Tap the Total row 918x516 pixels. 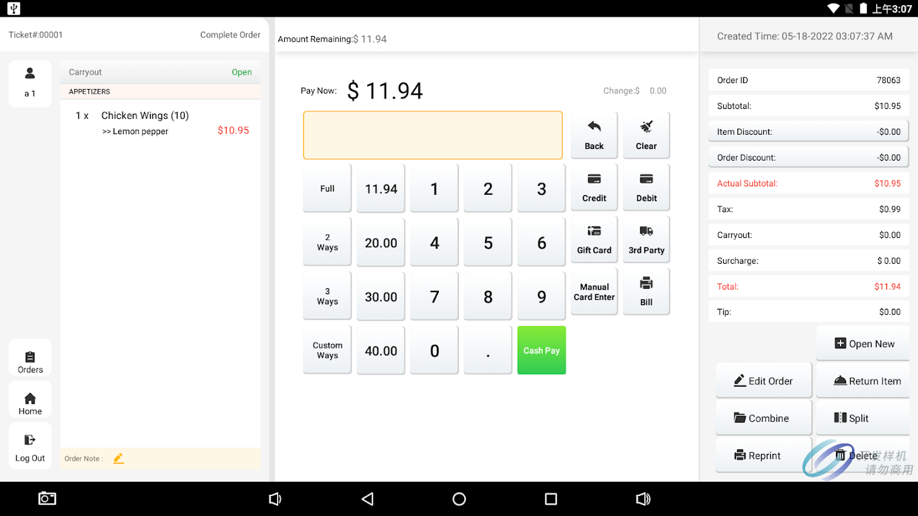[x=809, y=286]
